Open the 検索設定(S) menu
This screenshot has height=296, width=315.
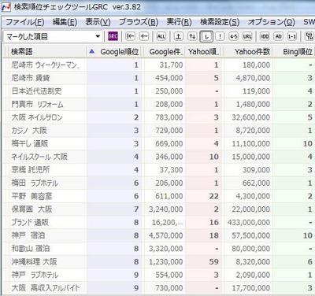coord(220,22)
